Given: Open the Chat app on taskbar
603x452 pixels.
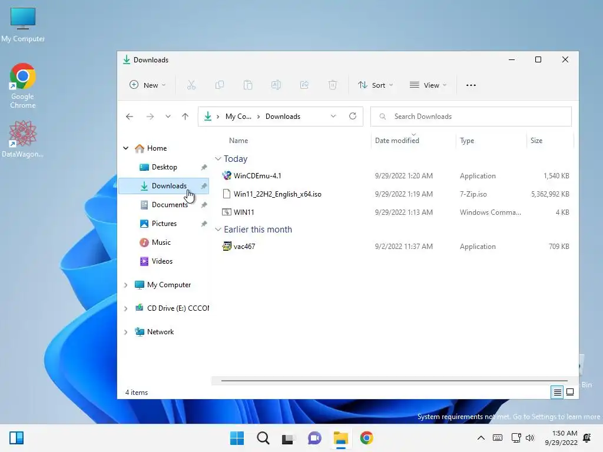Looking at the screenshot, I should 314,438.
